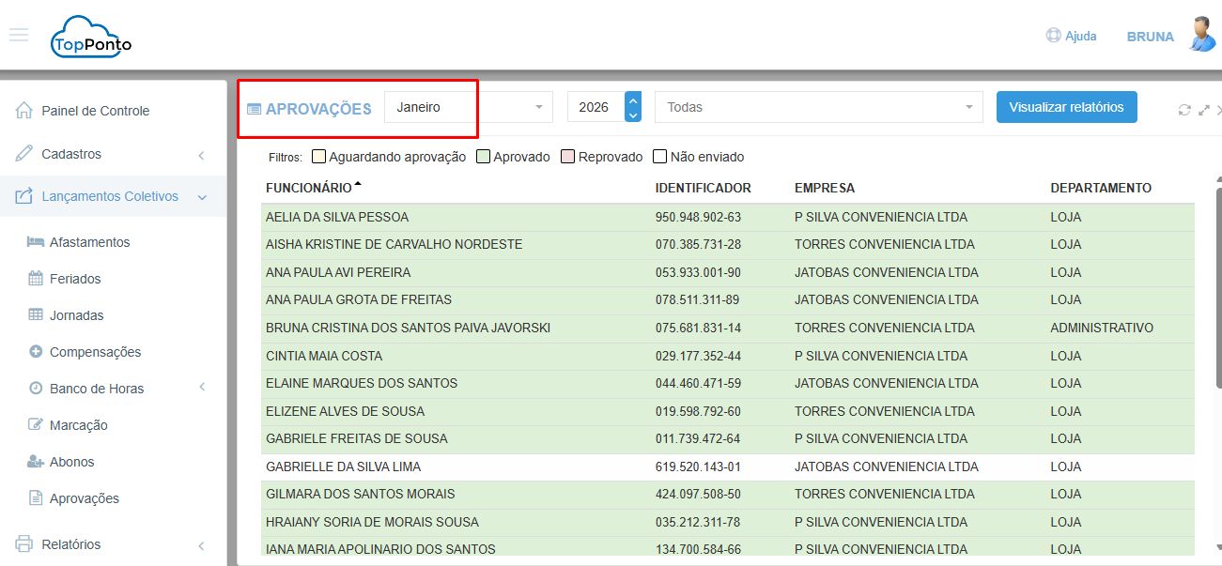
Task: Open Painel de Controle menu item
Action: [x=95, y=111]
